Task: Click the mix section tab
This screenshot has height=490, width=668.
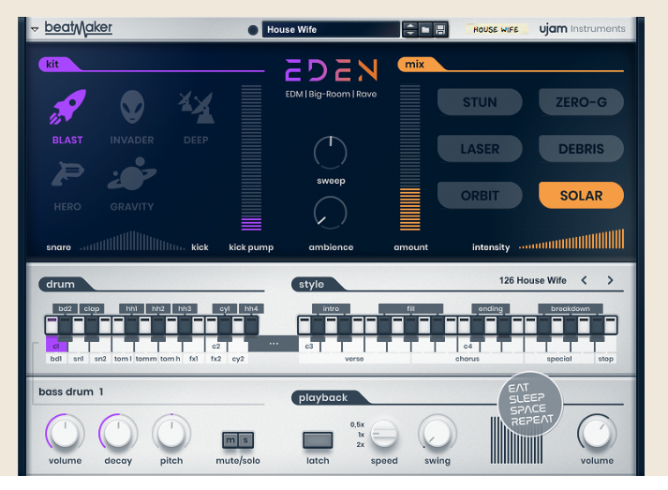Action: point(420,65)
